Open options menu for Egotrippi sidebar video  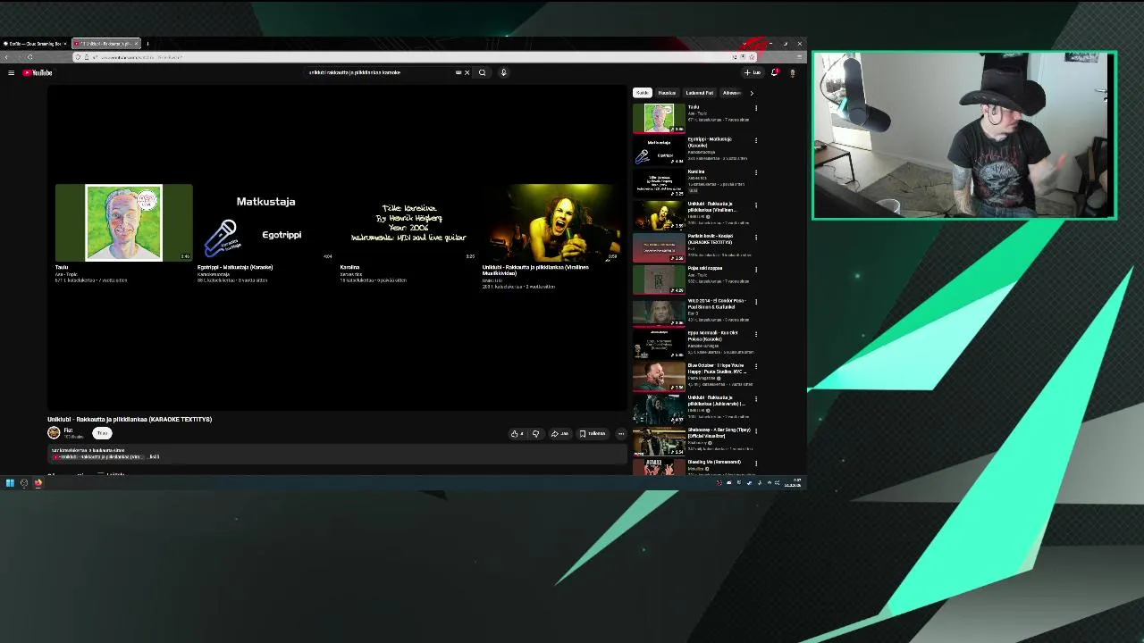click(756, 140)
